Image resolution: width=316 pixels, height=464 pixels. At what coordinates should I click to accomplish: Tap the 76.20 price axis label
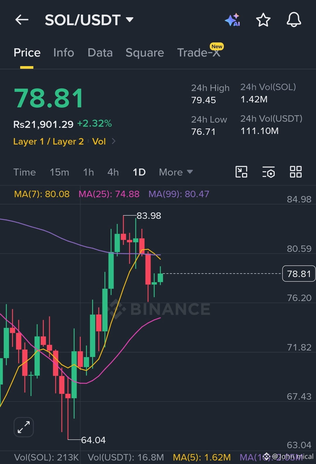[x=299, y=298]
